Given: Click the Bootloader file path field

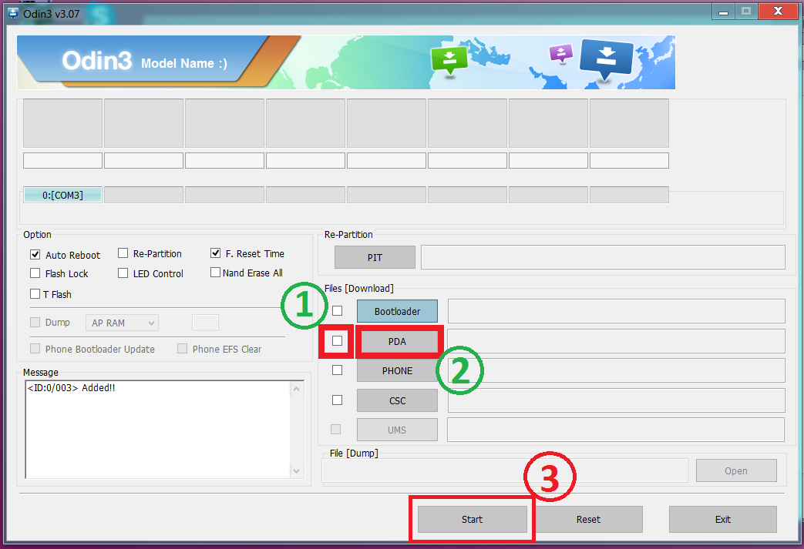Looking at the screenshot, I should click(617, 311).
